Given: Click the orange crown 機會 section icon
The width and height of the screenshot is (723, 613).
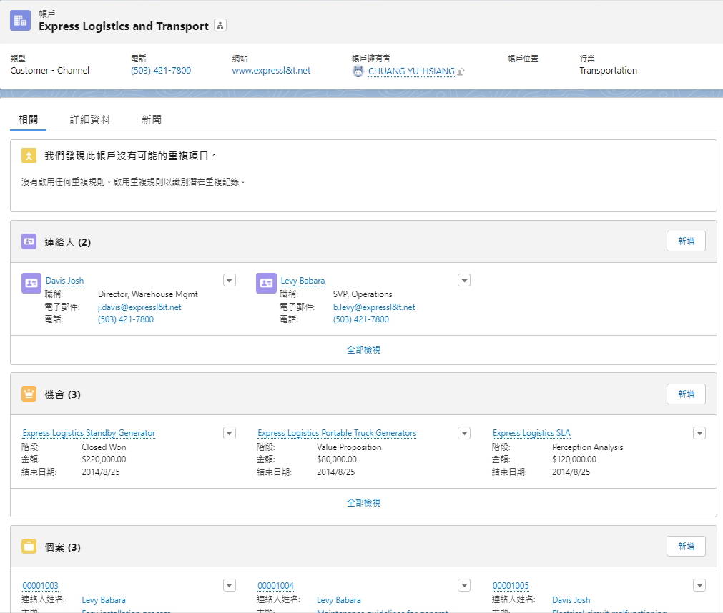Looking at the screenshot, I should (x=29, y=394).
